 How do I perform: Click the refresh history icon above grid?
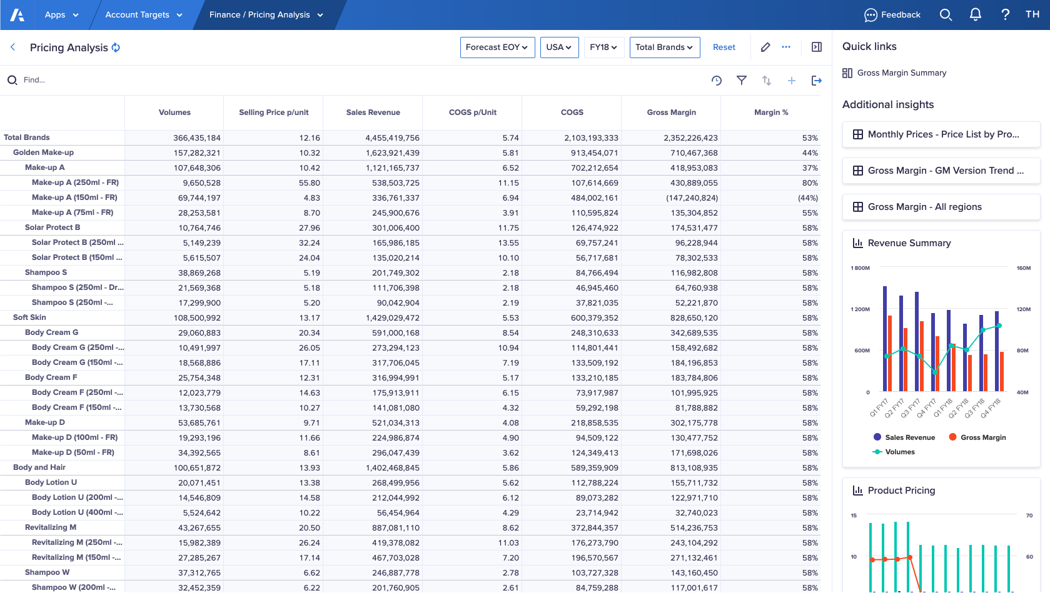[717, 81]
